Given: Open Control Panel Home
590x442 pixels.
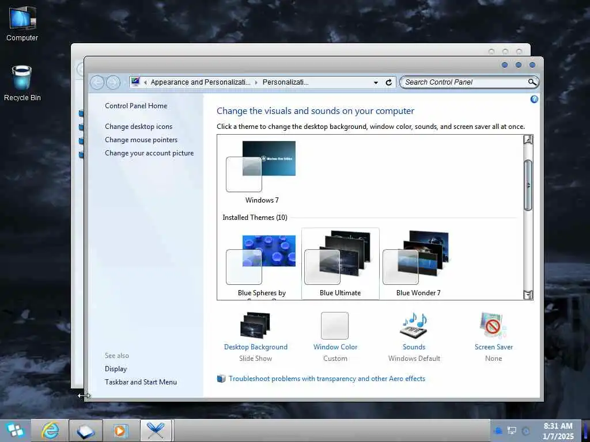Looking at the screenshot, I should (136, 106).
